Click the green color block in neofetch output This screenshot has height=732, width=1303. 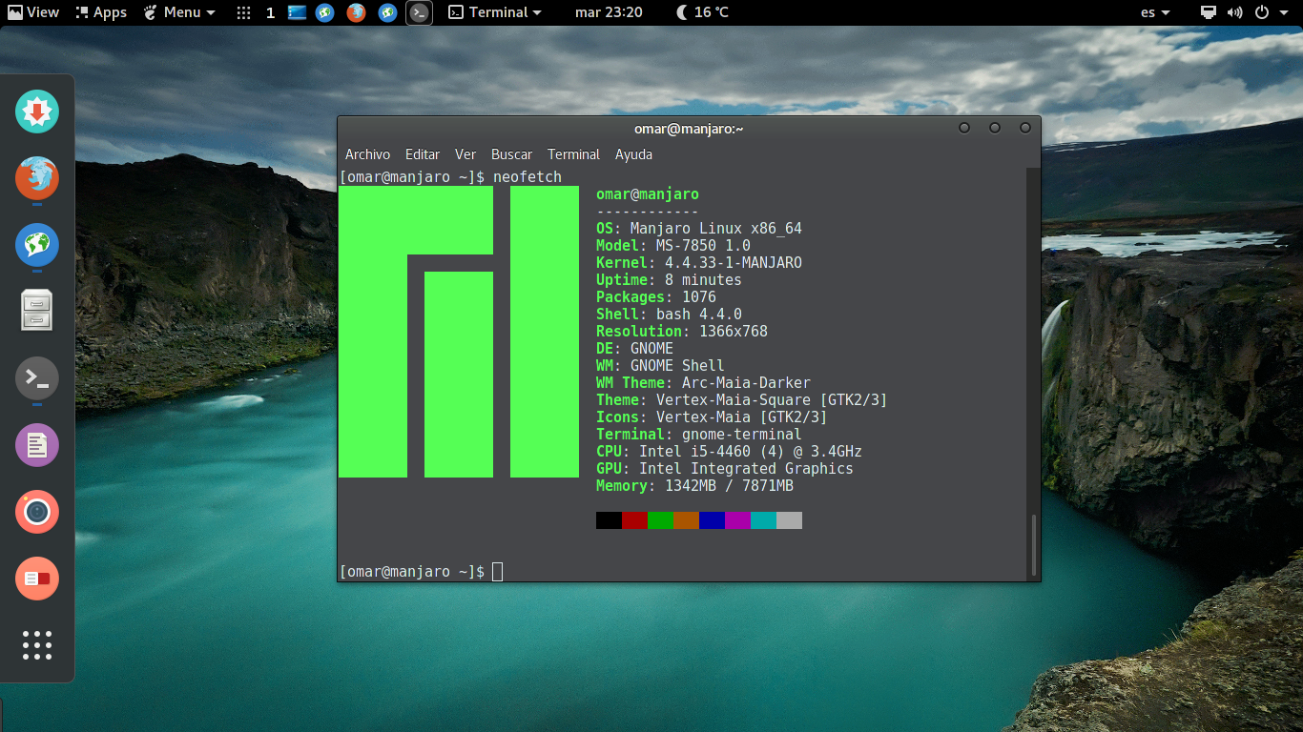[x=660, y=520]
